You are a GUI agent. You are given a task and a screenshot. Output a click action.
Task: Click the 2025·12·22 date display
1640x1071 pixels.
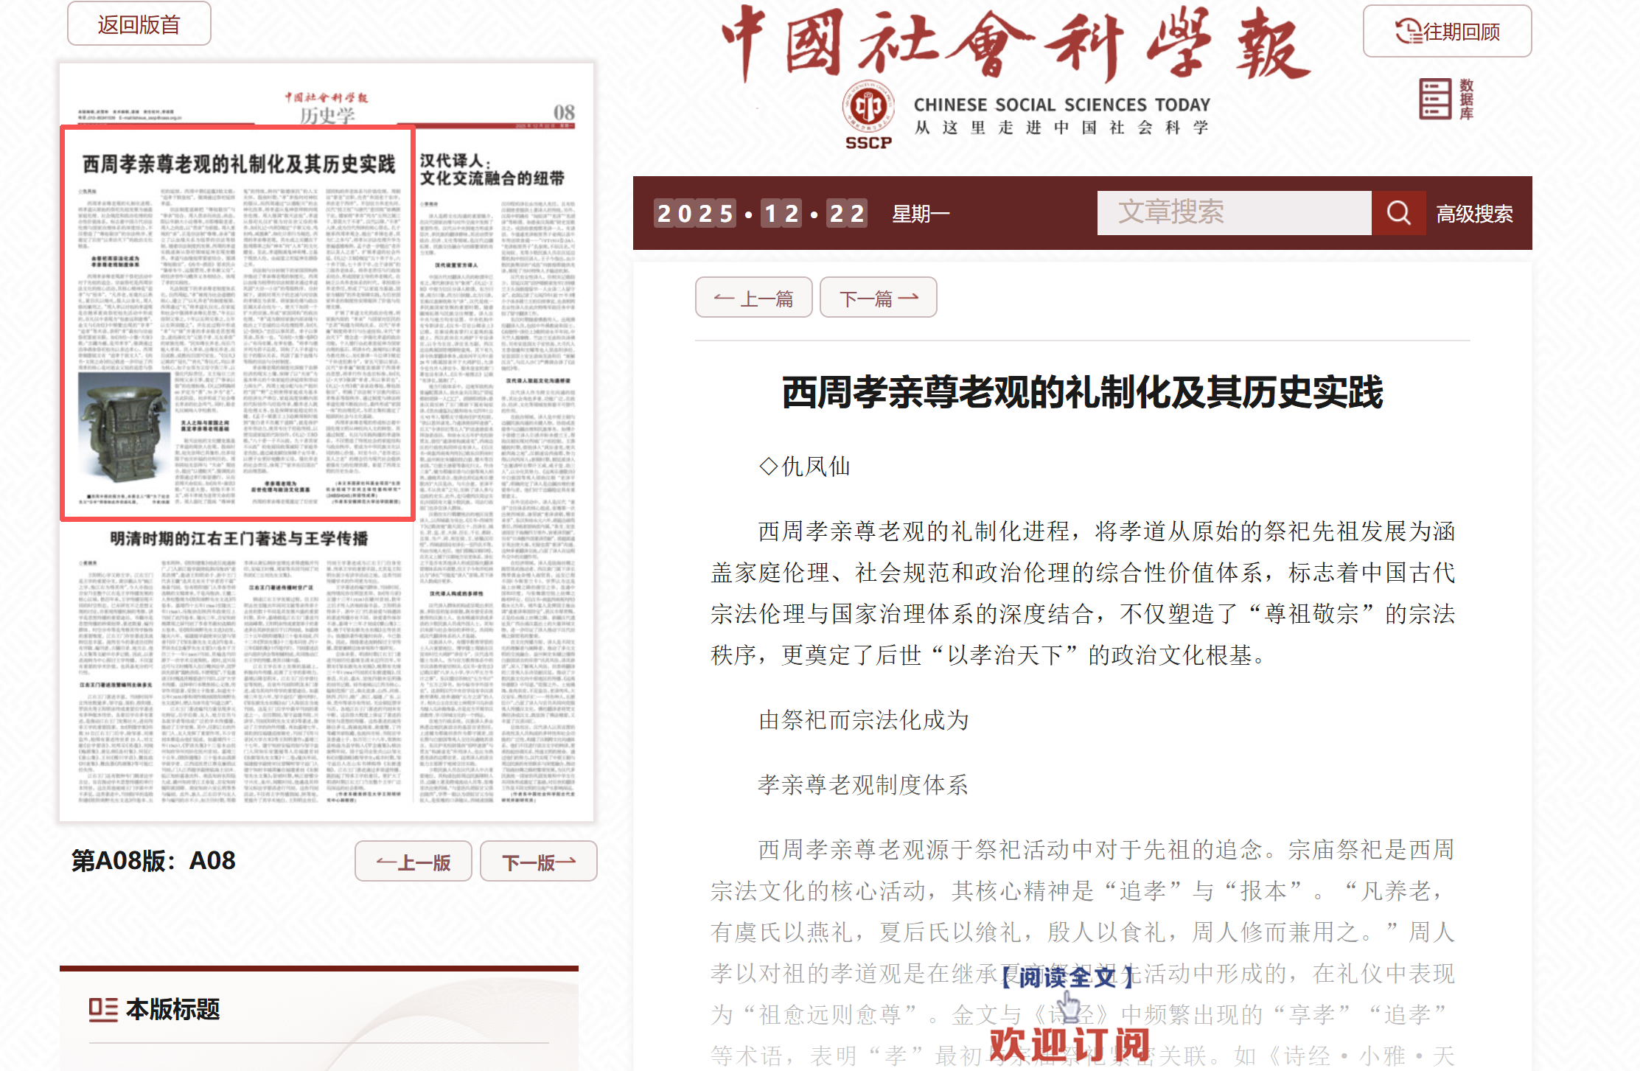point(760,214)
